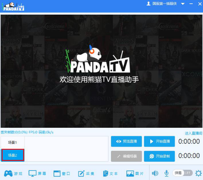This screenshot has width=203, height=180.
Task: Add a screen capture source (屏幕)
Action: [37, 173]
